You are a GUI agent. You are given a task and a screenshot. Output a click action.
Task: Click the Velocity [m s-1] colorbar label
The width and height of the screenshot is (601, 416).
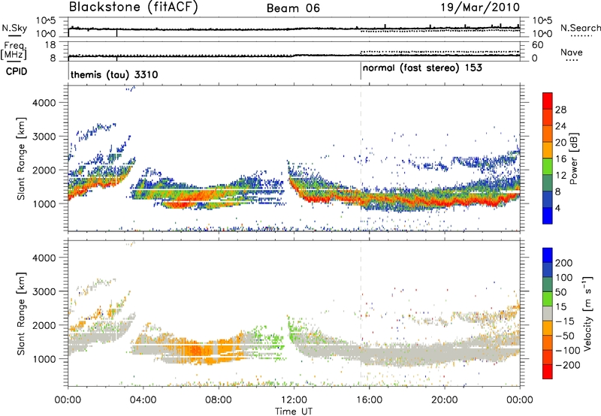(x=587, y=313)
